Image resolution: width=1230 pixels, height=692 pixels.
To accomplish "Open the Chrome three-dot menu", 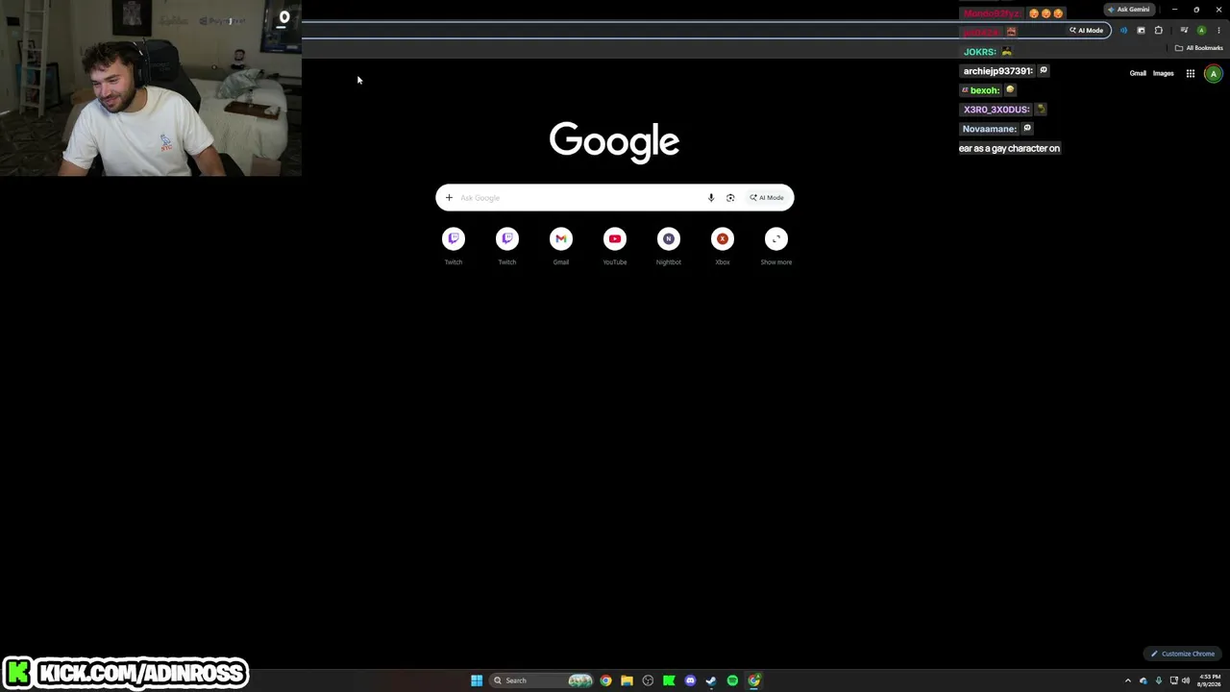I will click(x=1218, y=31).
